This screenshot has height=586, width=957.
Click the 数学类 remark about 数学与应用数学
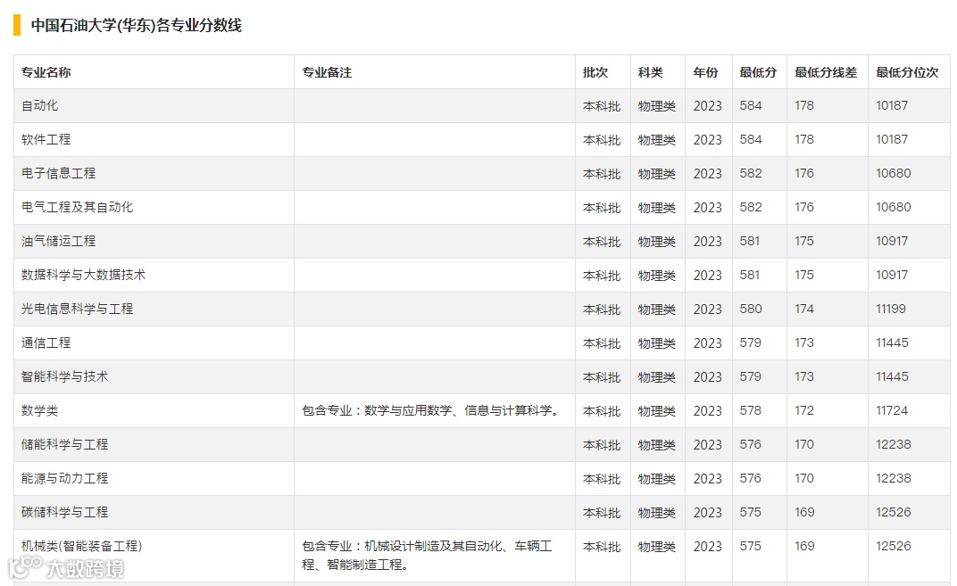431,410
